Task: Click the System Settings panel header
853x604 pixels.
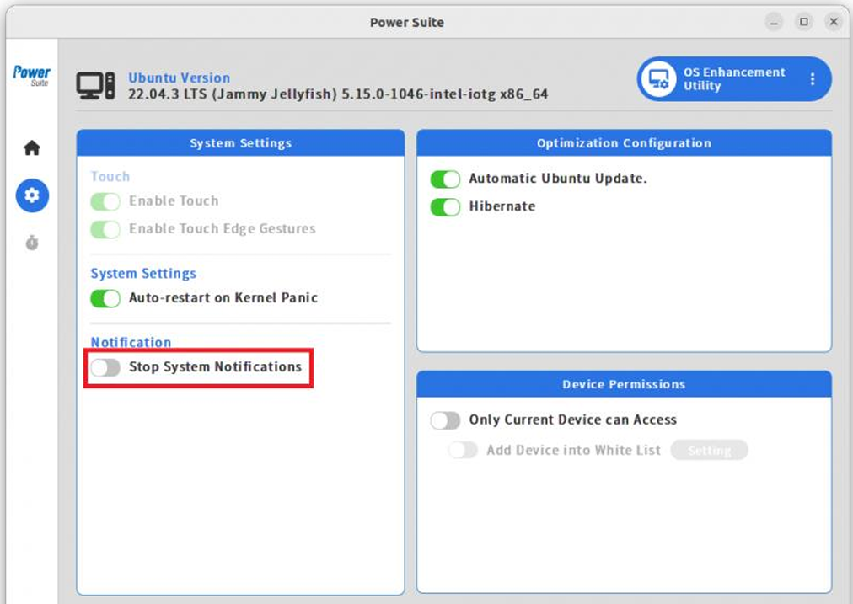Action: (x=240, y=143)
